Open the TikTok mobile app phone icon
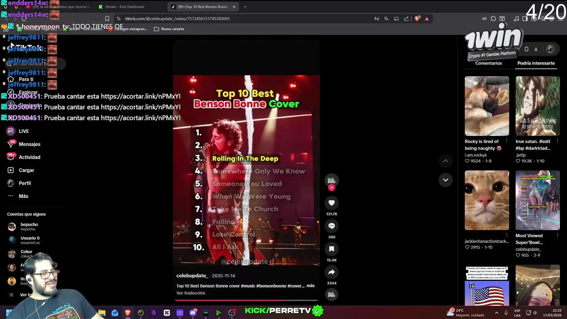Viewport: 567px width, 319px height. click(526, 49)
